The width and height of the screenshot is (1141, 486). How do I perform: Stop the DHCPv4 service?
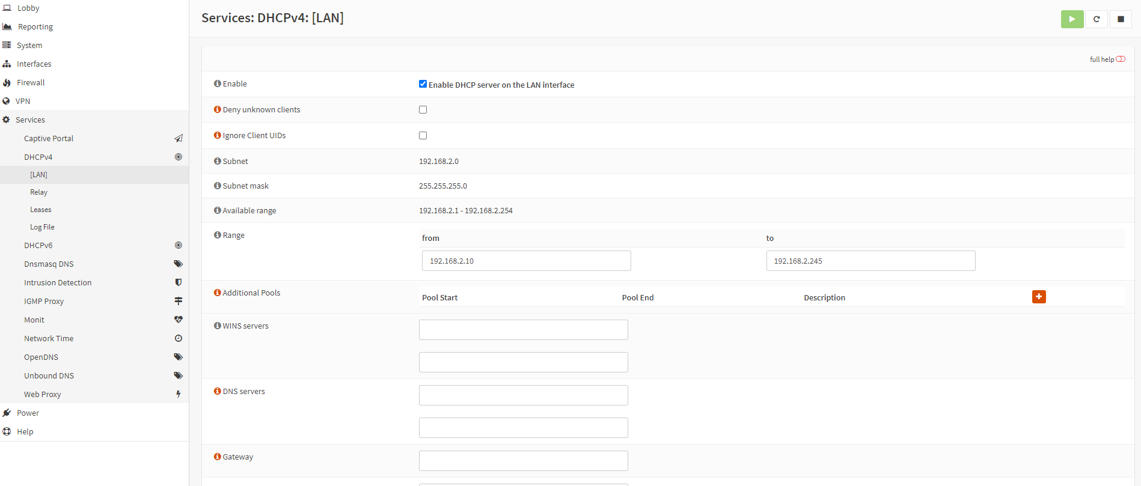pos(1121,19)
